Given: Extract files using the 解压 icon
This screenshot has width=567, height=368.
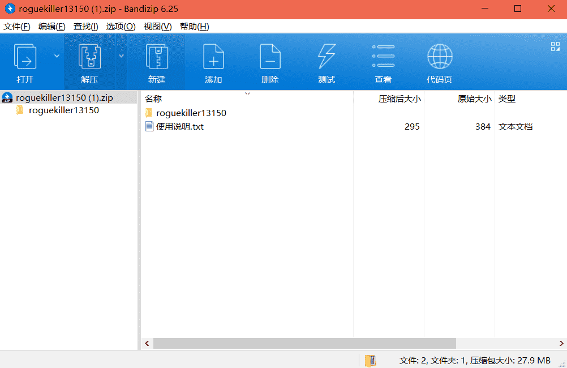Looking at the screenshot, I should pyautogui.click(x=89, y=63).
